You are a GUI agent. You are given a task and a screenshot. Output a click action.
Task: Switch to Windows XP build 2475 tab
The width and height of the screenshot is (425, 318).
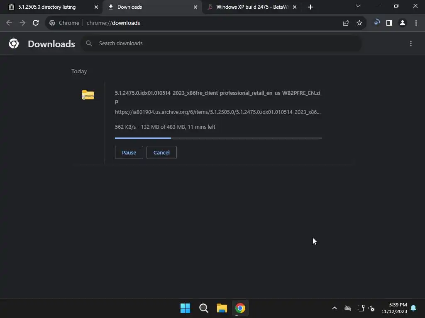pos(252,7)
